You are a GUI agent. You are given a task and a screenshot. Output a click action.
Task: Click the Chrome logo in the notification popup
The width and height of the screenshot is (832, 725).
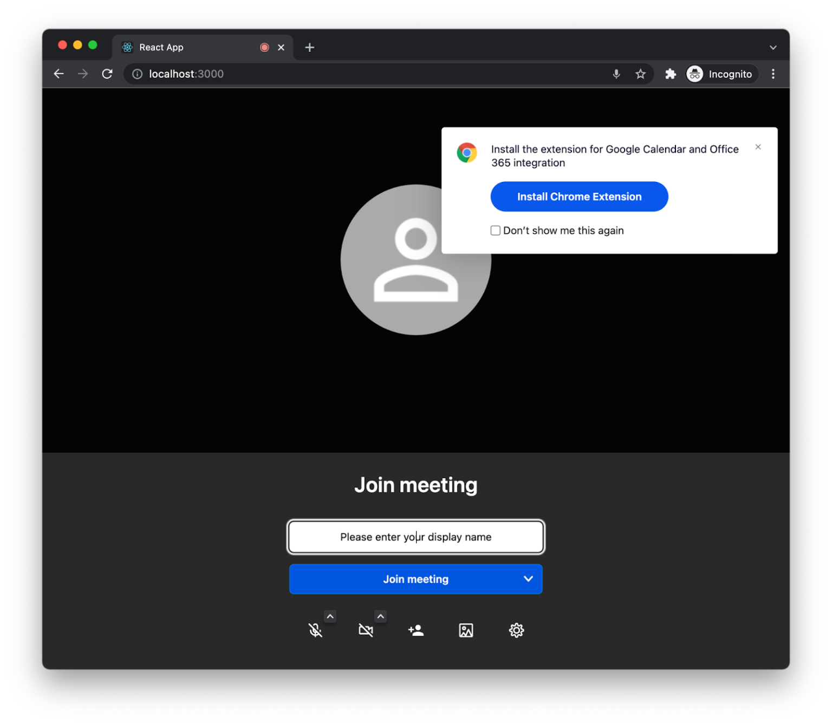466,153
